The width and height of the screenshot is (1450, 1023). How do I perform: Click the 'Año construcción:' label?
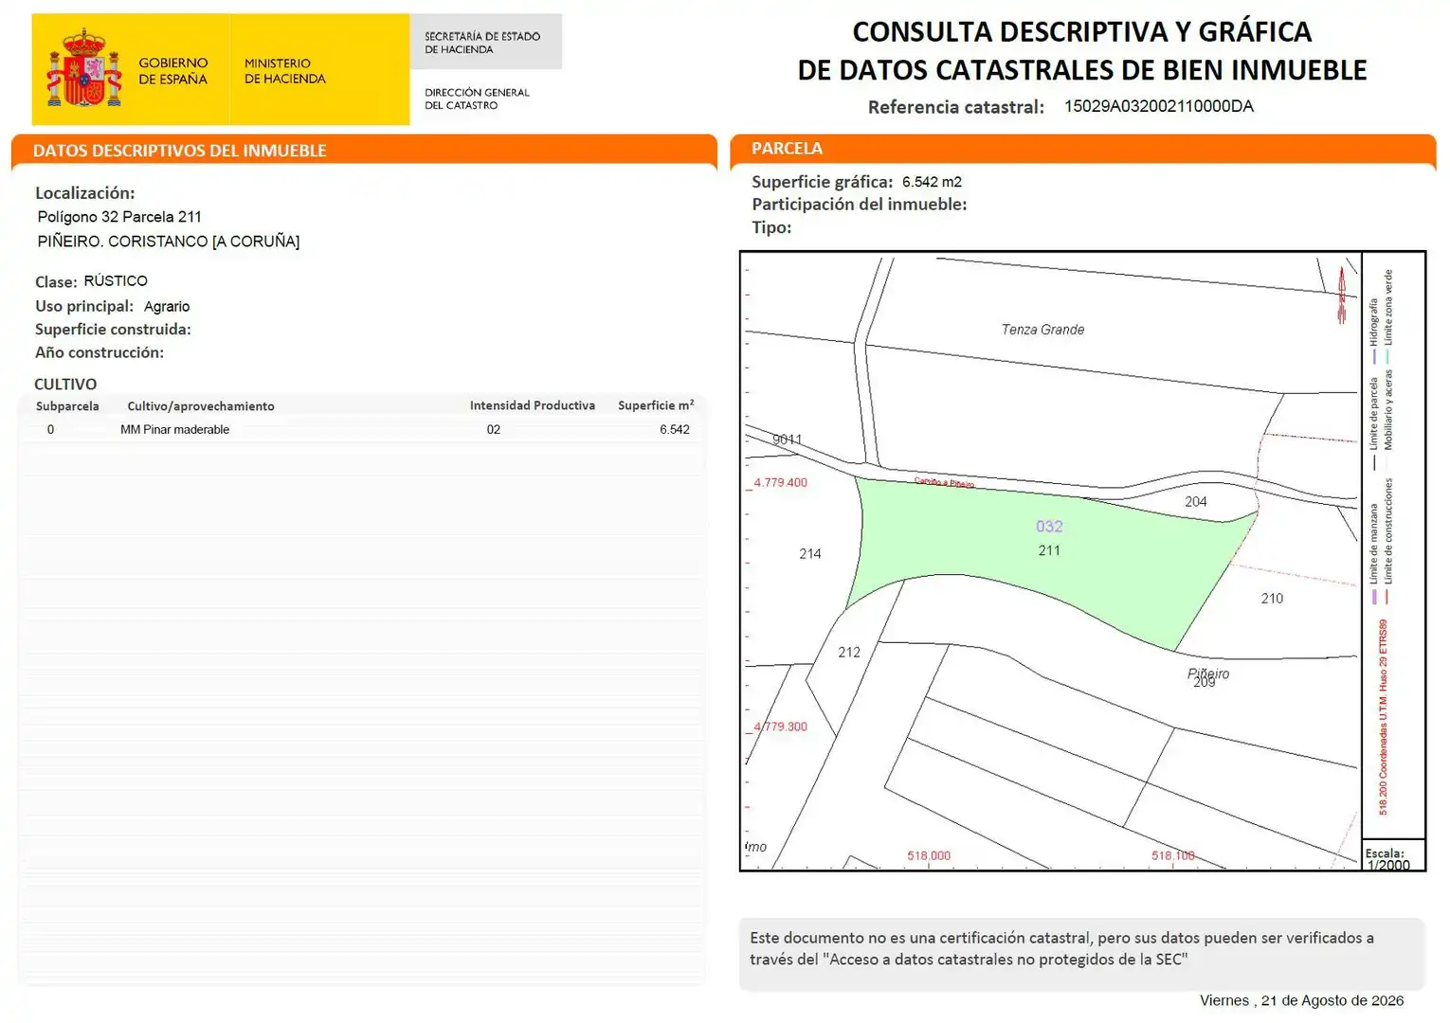point(99,352)
